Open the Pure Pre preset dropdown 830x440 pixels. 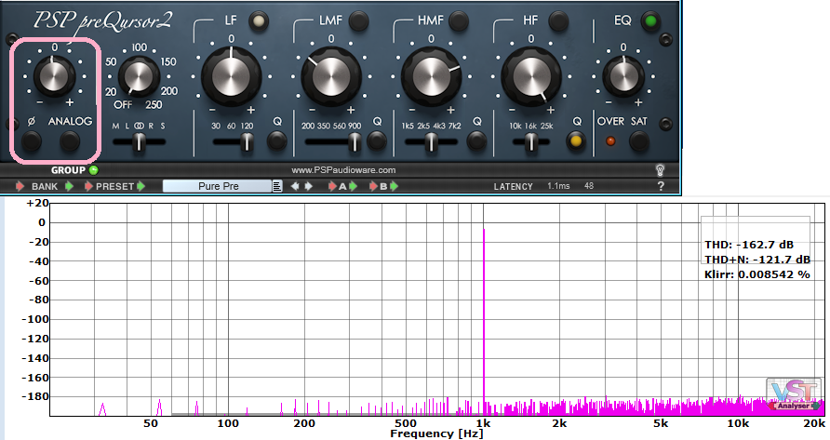(x=218, y=186)
